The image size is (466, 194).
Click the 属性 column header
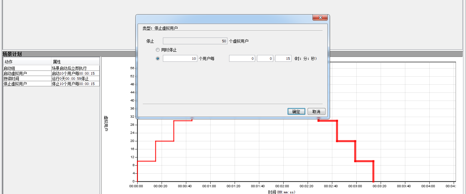75,62
